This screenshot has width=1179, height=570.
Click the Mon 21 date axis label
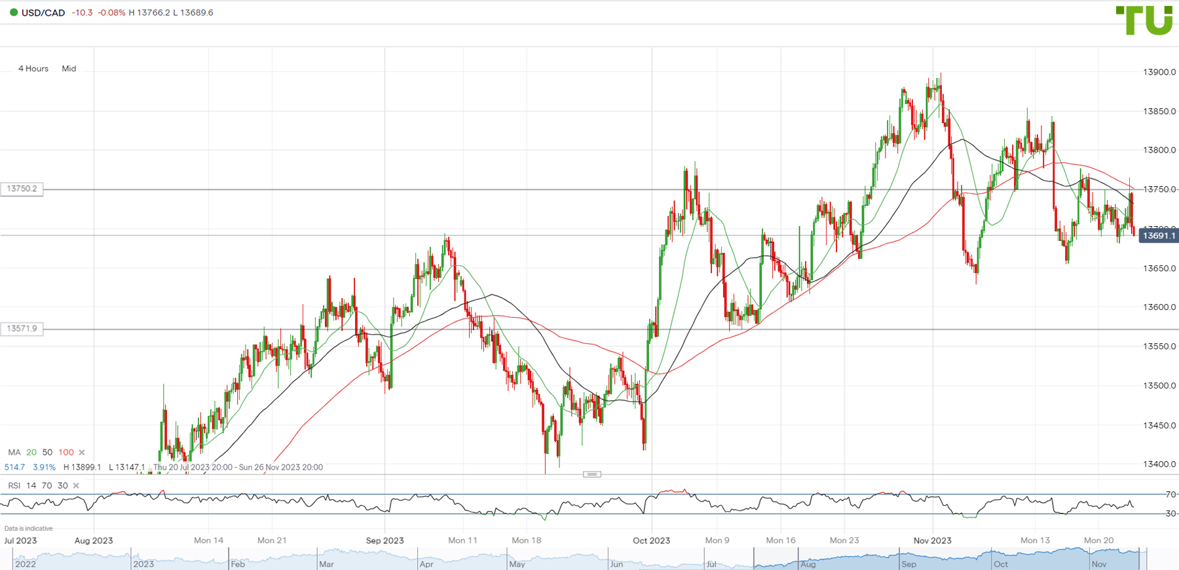tap(272, 541)
